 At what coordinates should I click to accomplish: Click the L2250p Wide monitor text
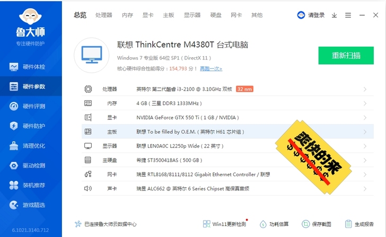180,146
